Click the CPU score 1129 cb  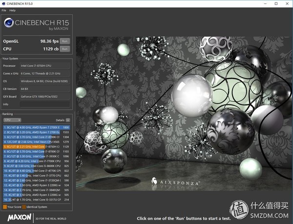[x=51, y=49]
